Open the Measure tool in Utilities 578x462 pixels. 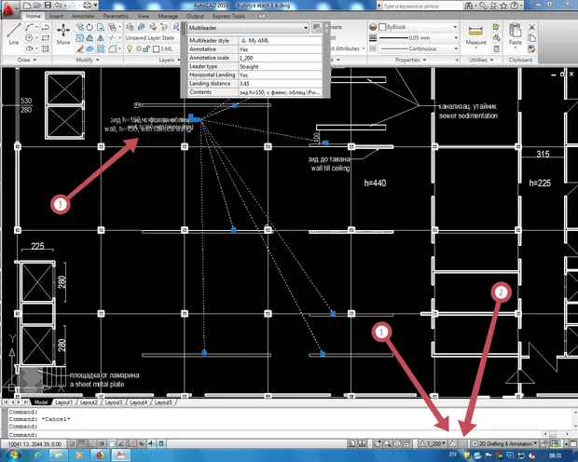[x=475, y=34]
